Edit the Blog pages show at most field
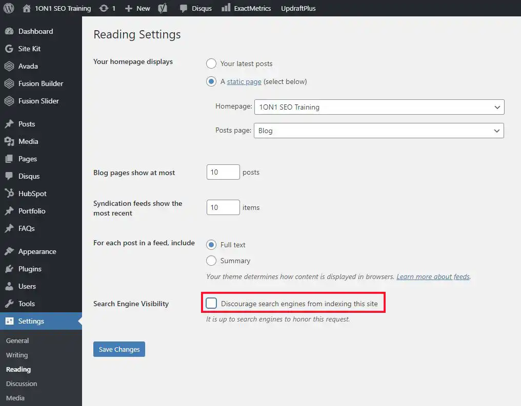The height and width of the screenshot is (406, 521). click(223, 172)
